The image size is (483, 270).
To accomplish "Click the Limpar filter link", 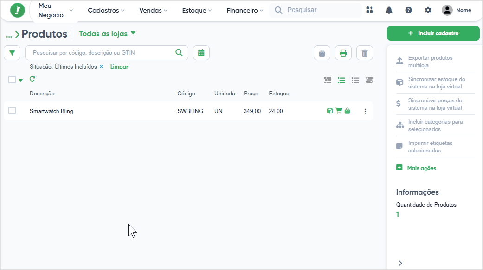I will [119, 67].
